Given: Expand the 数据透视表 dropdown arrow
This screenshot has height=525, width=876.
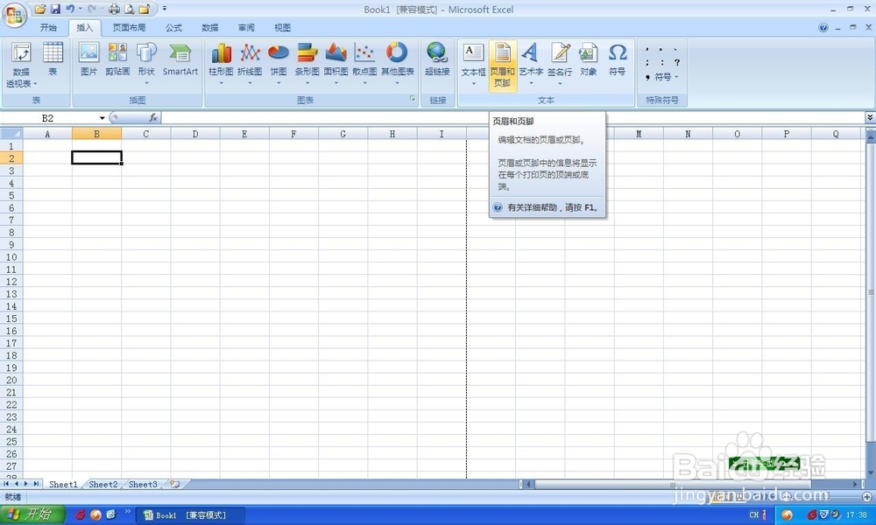Looking at the screenshot, I should coord(35,84).
